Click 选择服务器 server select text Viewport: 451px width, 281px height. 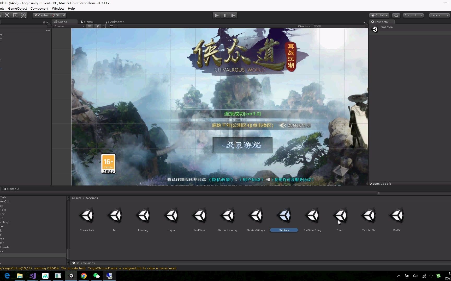coord(299,125)
